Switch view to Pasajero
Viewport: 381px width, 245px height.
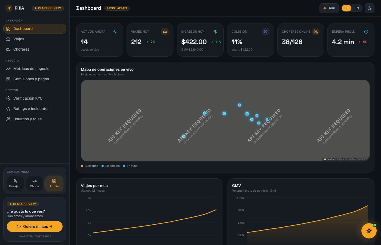coord(15,183)
